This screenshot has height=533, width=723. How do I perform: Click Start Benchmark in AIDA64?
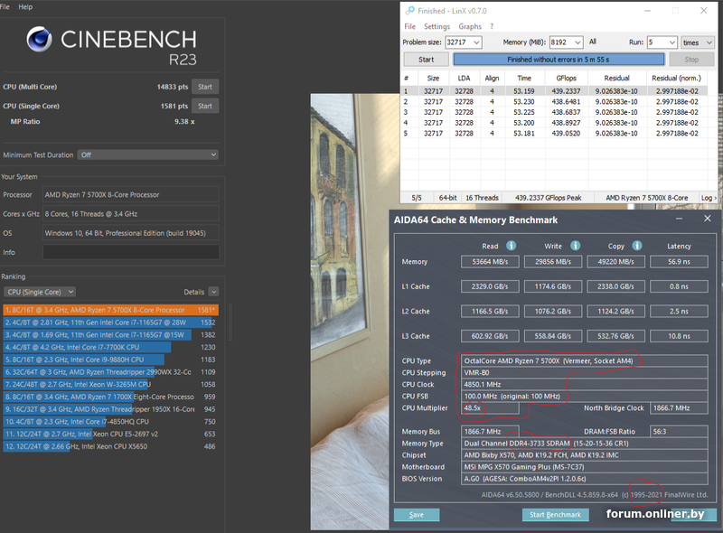(x=557, y=515)
